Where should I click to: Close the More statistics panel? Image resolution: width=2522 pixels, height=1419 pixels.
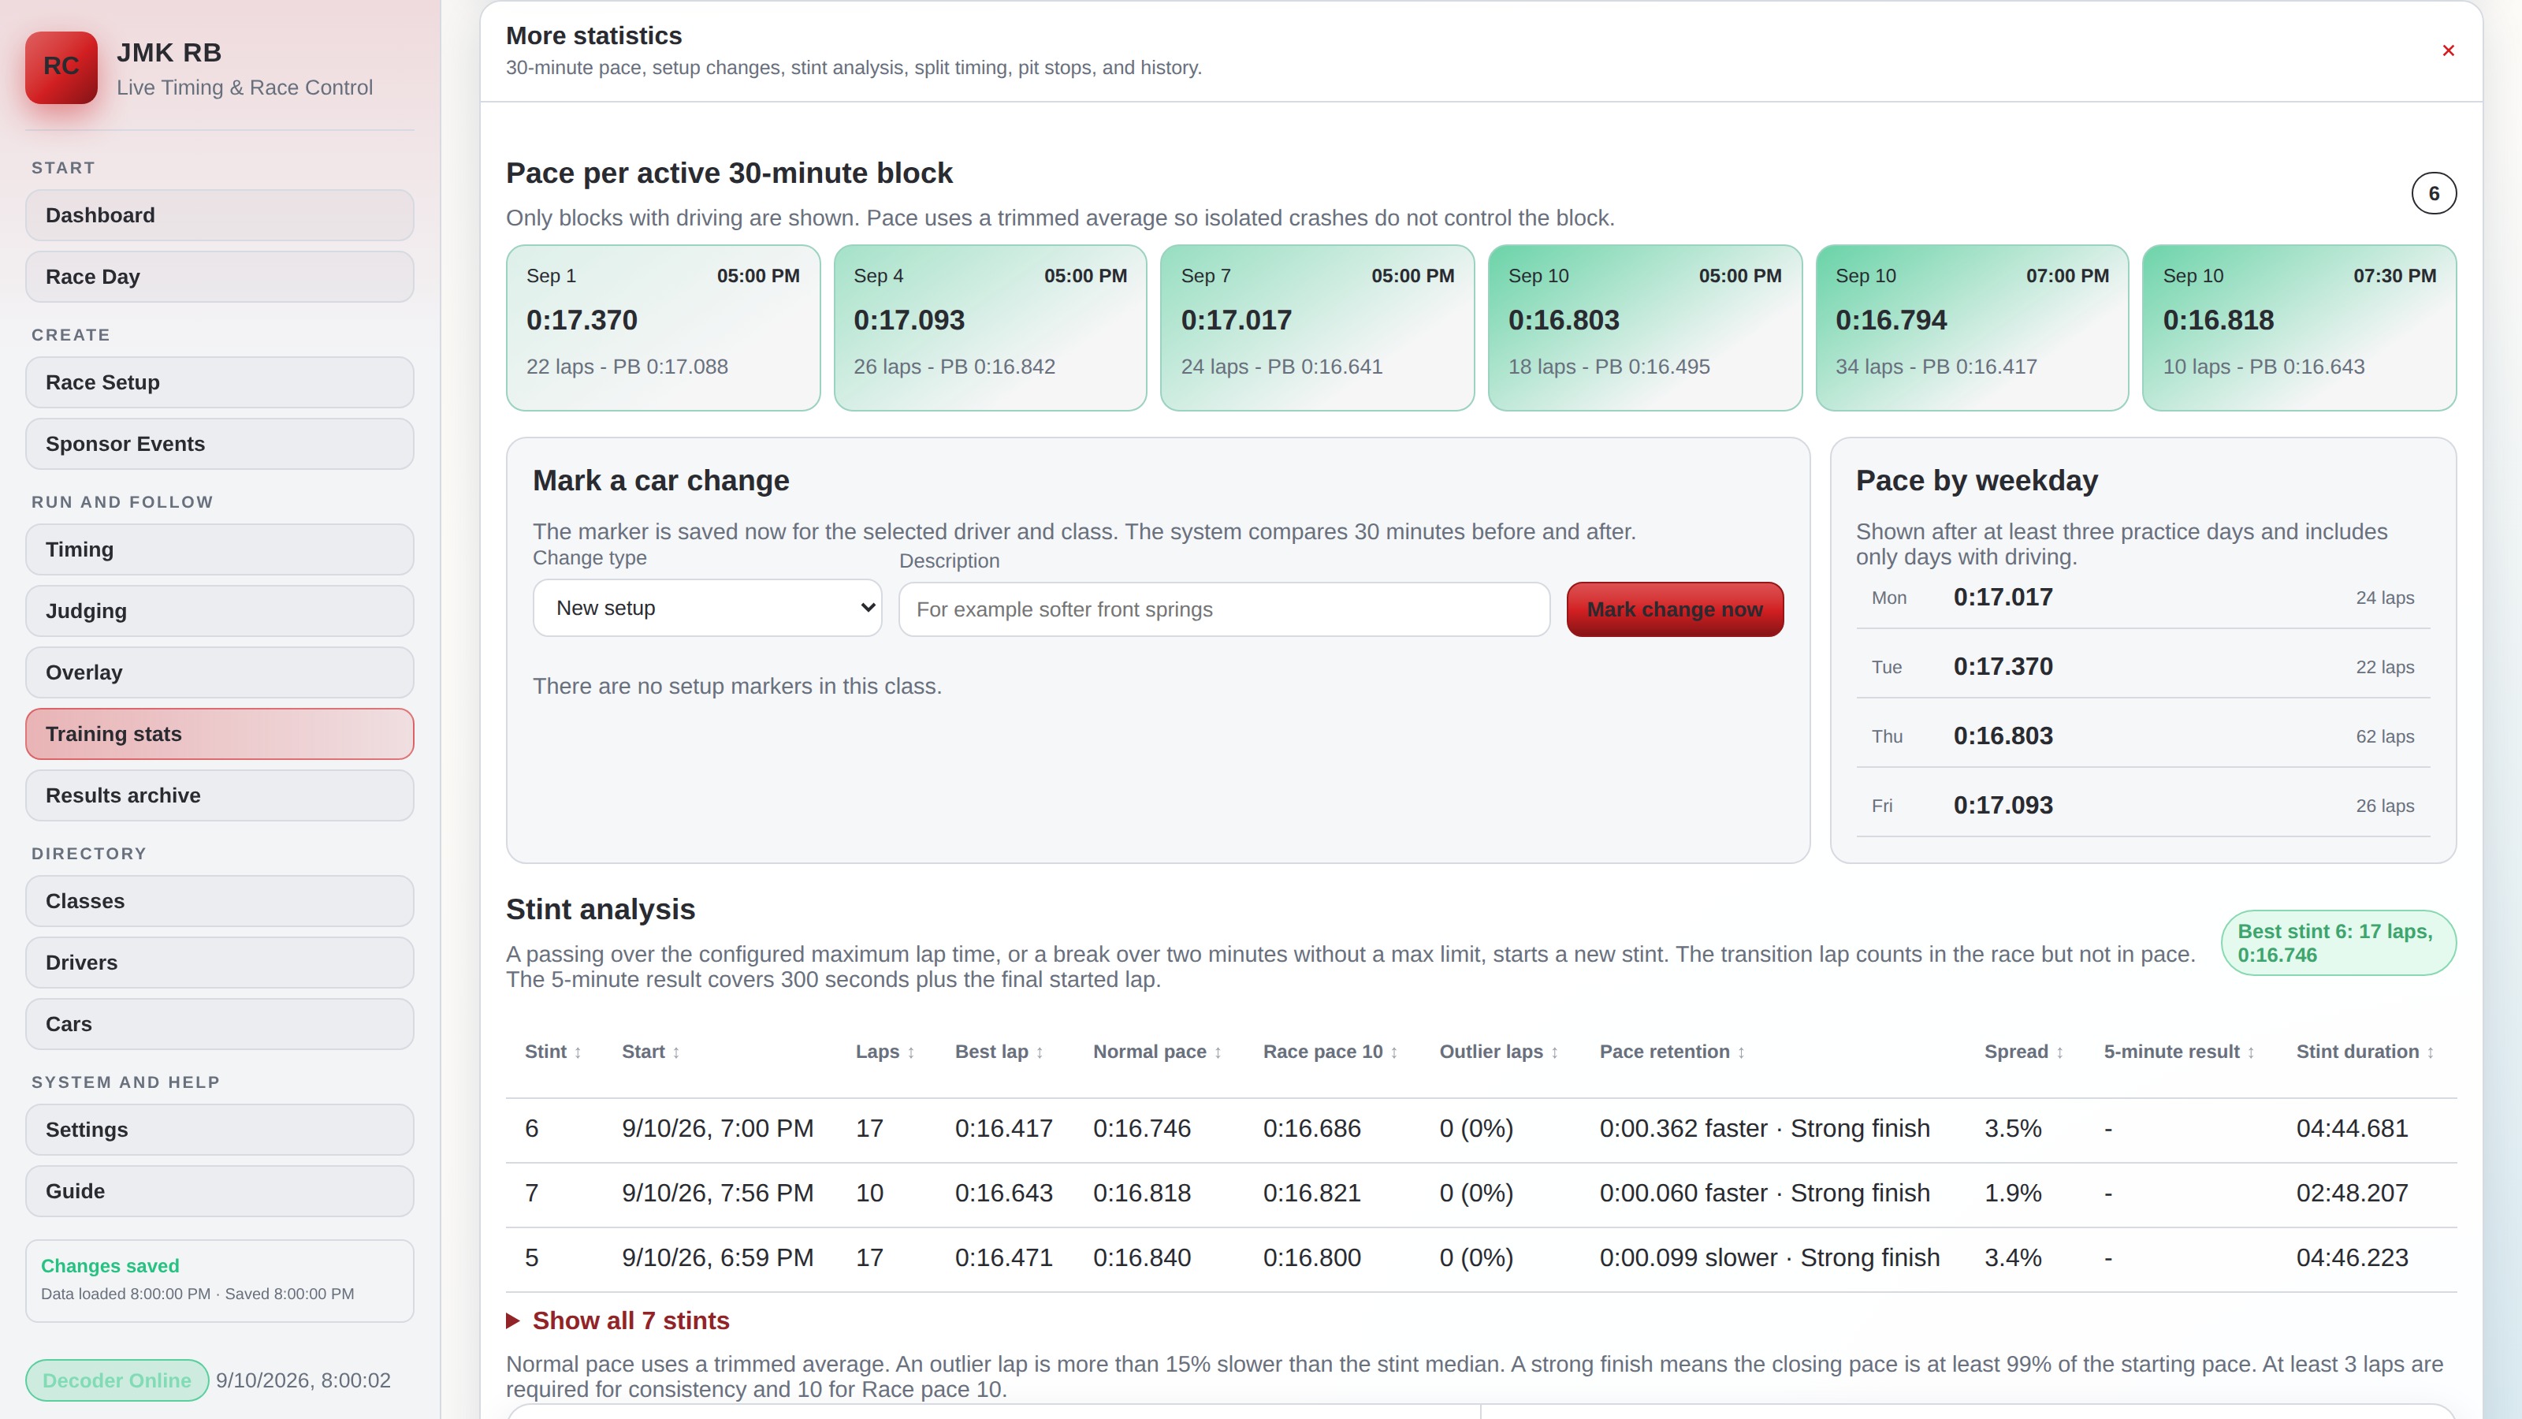[2448, 51]
